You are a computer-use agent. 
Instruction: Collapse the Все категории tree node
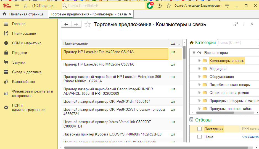pyautogui.click(x=194, y=53)
